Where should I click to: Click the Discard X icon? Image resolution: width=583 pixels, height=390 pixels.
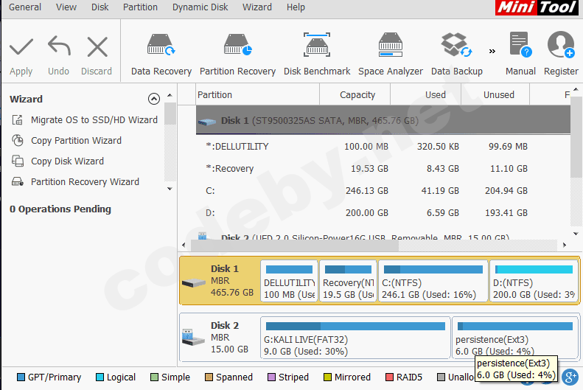point(97,47)
